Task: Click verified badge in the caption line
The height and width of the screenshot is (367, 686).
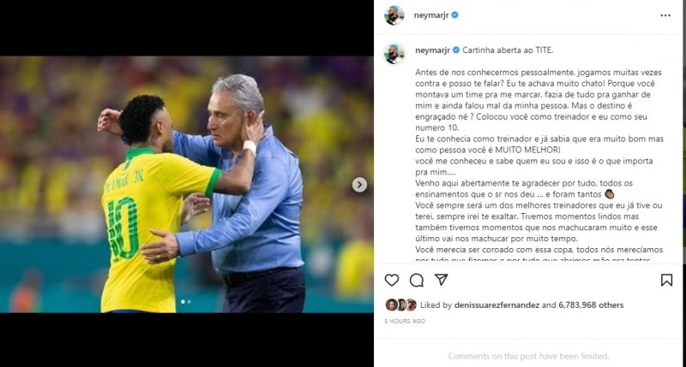Action: click(x=456, y=50)
